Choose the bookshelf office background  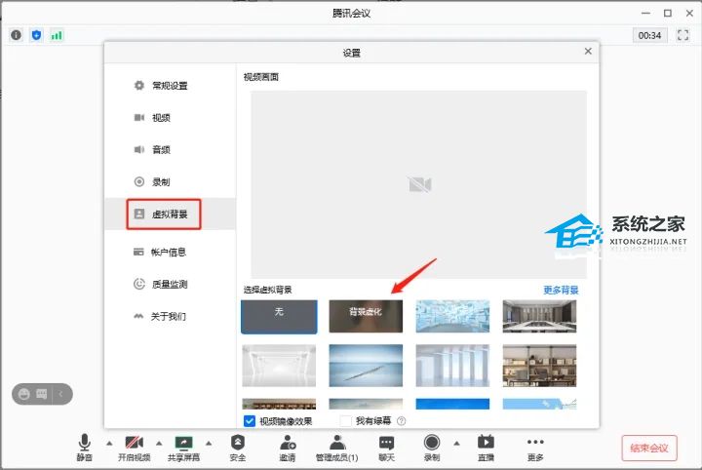tap(539, 366)
